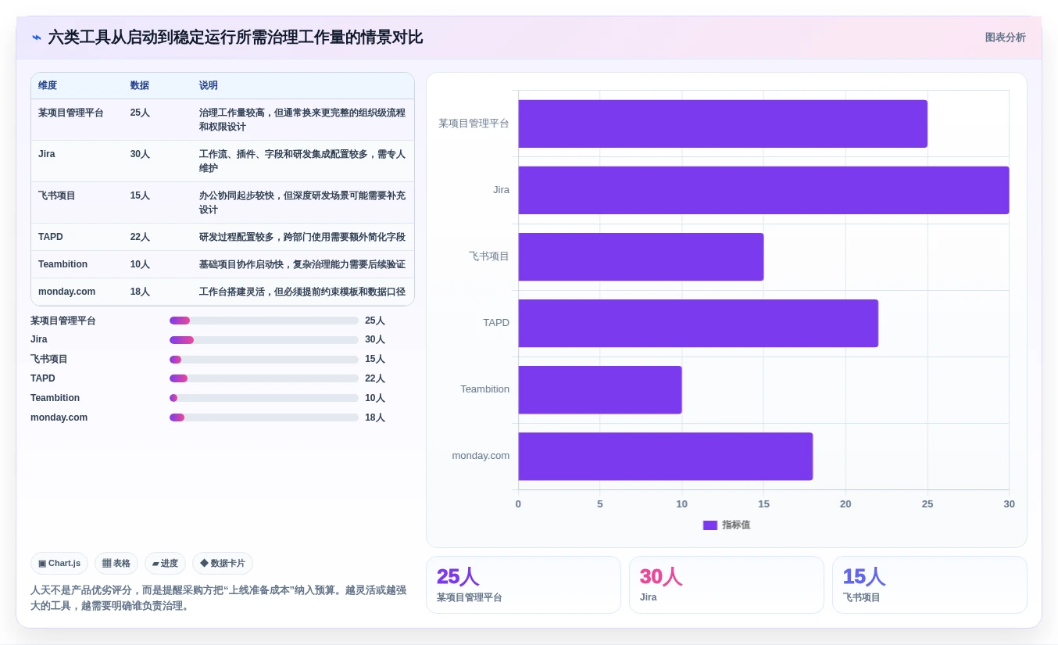Click the lightning icon beside the title

(x=37, y=37)
